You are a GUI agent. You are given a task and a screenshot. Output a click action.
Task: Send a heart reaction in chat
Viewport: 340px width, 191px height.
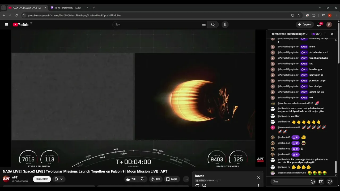(330, 182)
